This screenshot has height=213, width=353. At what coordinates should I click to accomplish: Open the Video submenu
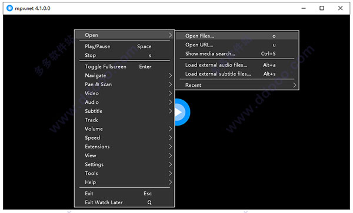point(124,93)
